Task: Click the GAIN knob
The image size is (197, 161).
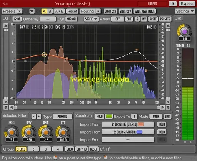Action: click(46, 132)
